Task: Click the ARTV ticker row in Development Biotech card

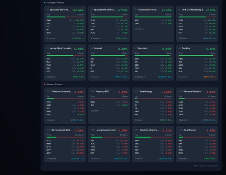Action: (x=65, y=150)
